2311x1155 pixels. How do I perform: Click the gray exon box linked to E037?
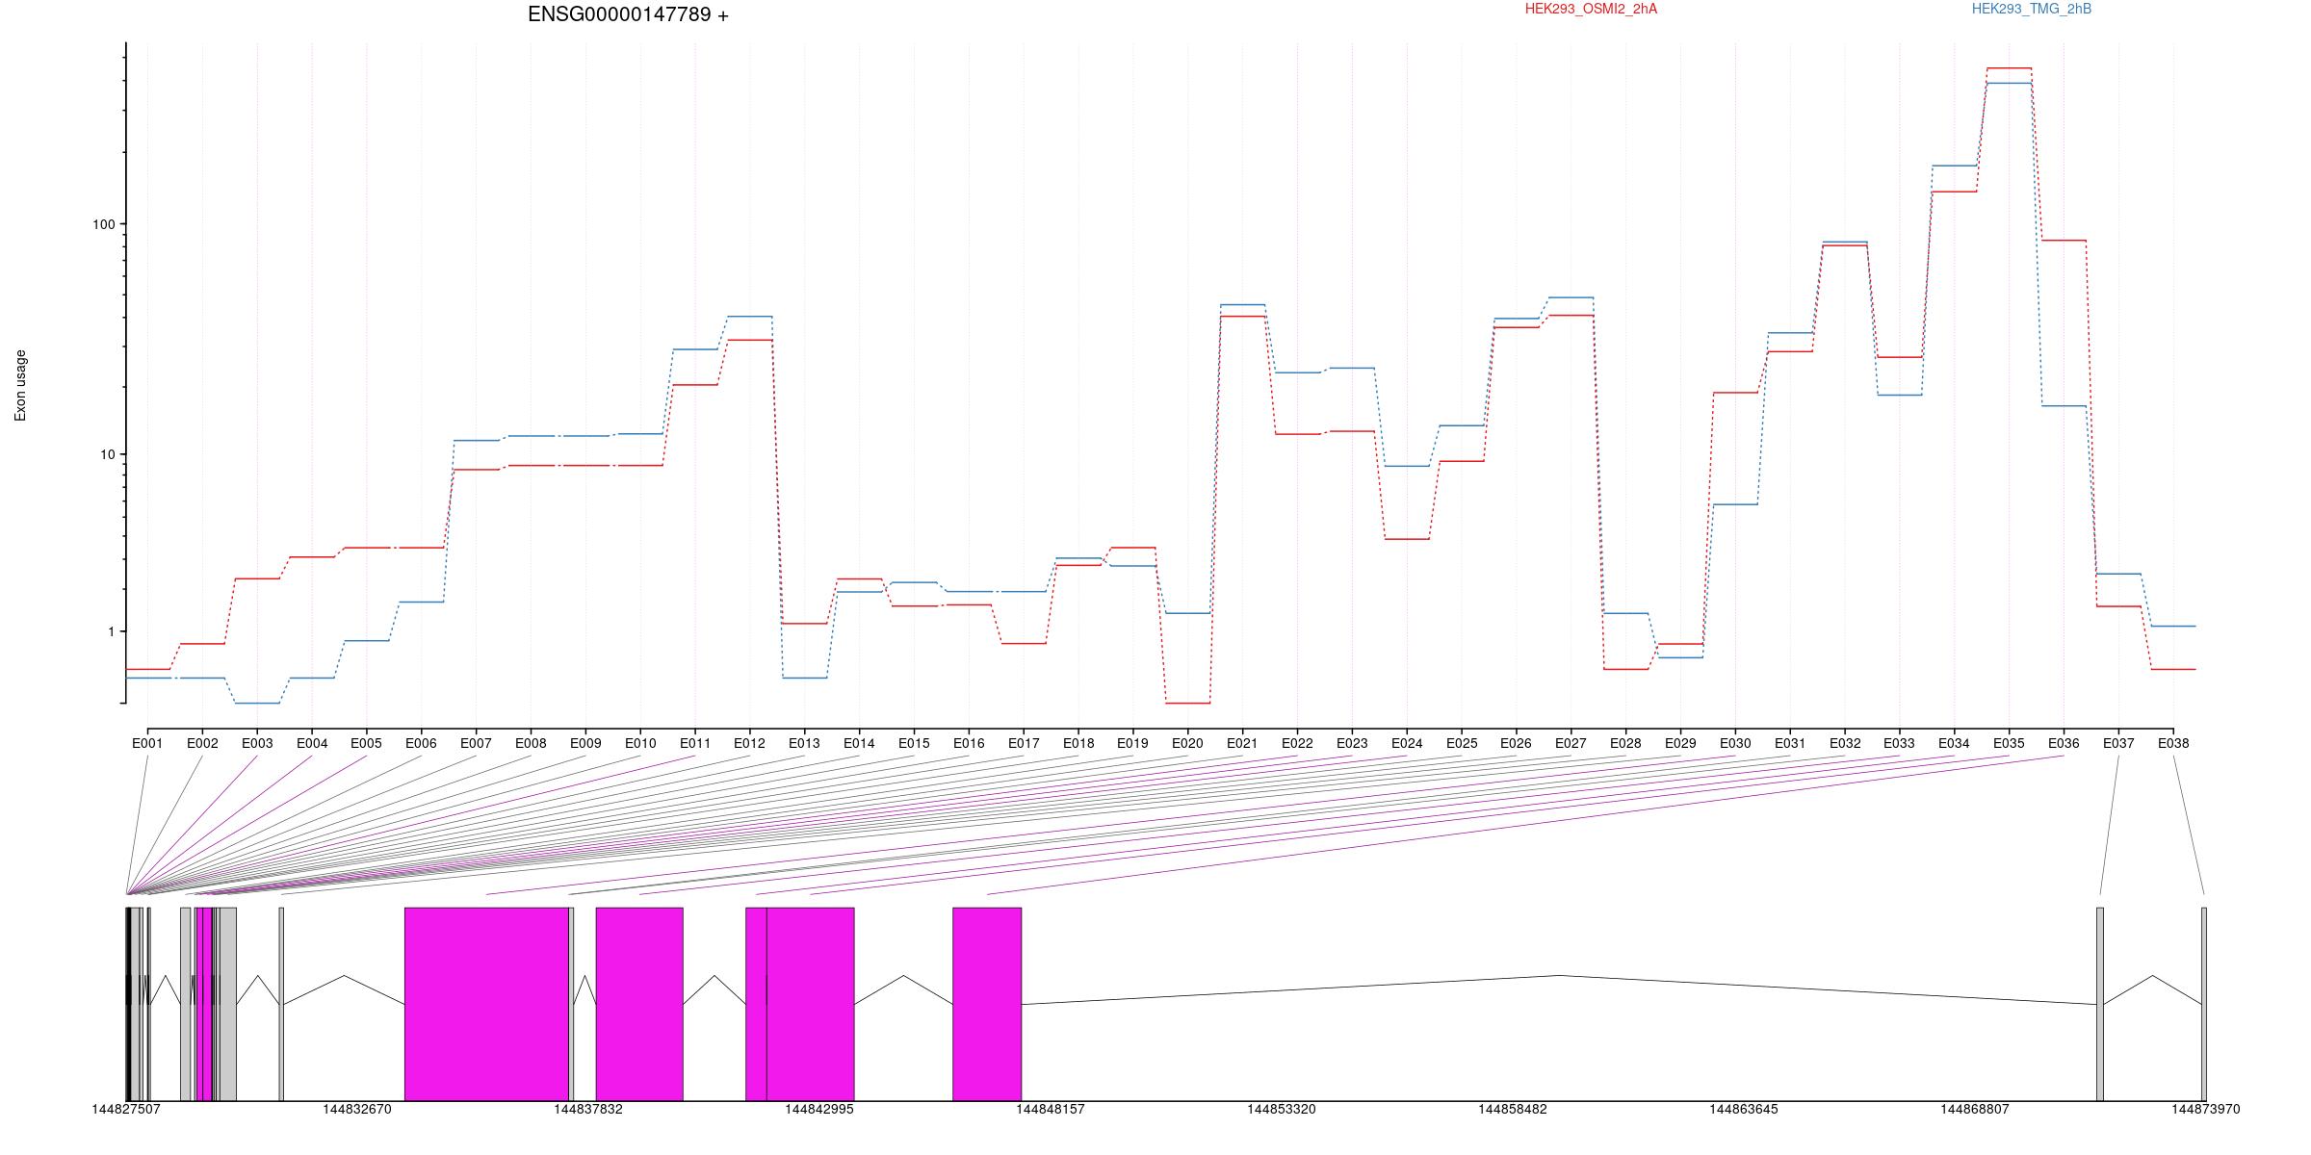click(2100, 1004)
